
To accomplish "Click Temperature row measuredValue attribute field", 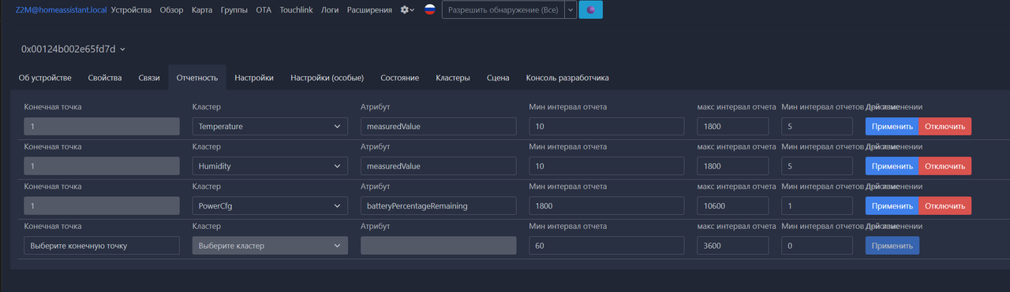I will coord(438,126).
